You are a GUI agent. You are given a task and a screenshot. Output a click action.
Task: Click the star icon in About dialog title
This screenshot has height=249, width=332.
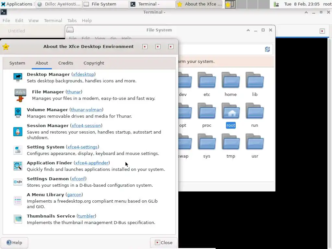click(6, 47)
